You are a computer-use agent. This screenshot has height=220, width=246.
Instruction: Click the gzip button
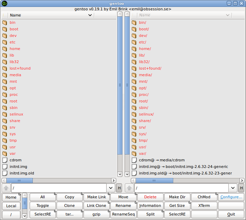(96, 214)
